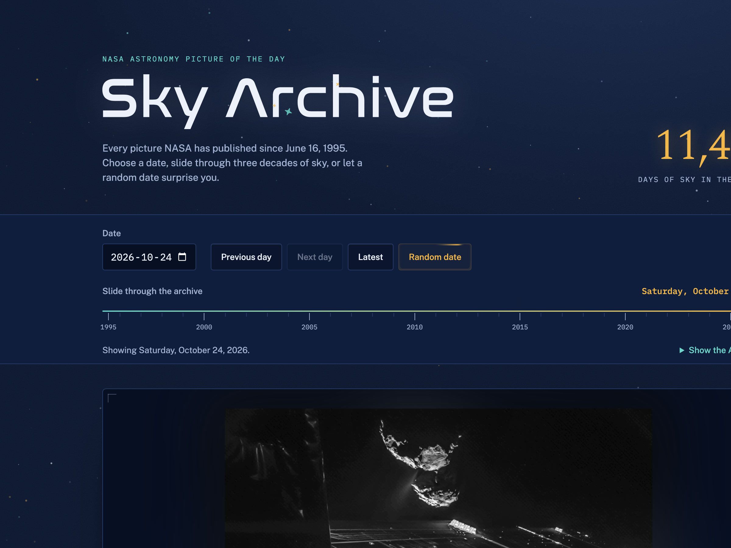Click the 1995 timeline tick label
This screenshot has height=548, width=731.
point(108,327)
